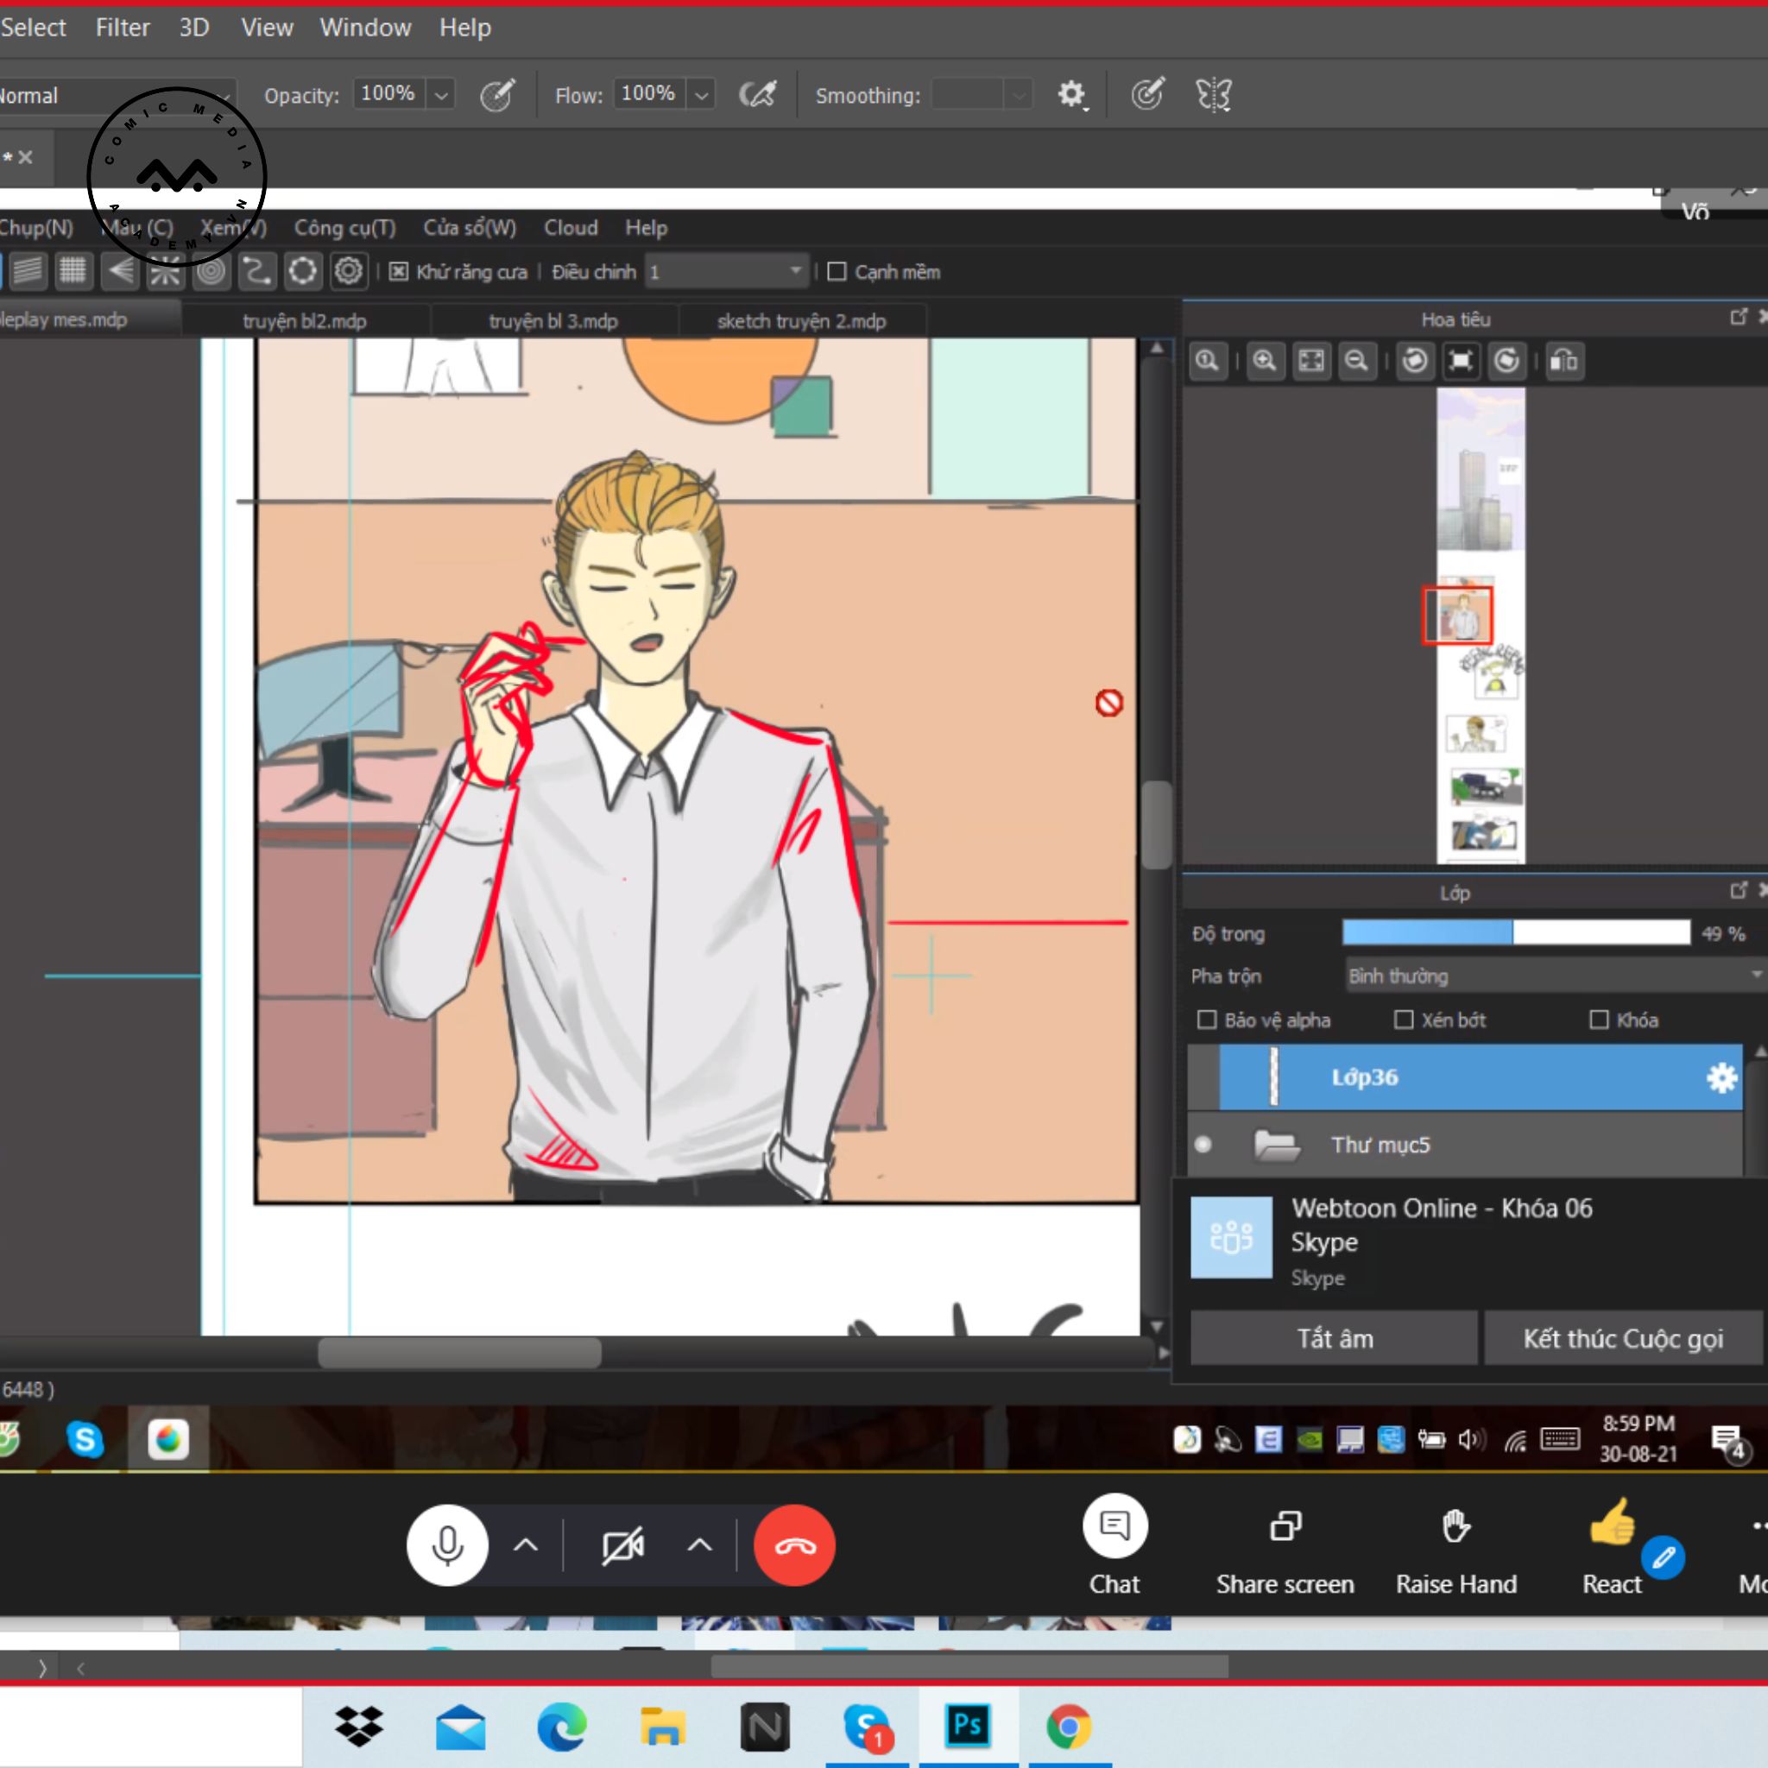The height and width of the screenshot is (1768, 1768).
Task: Adjust the Độ trong opacity slider
Action: [x=1514, y=932]
